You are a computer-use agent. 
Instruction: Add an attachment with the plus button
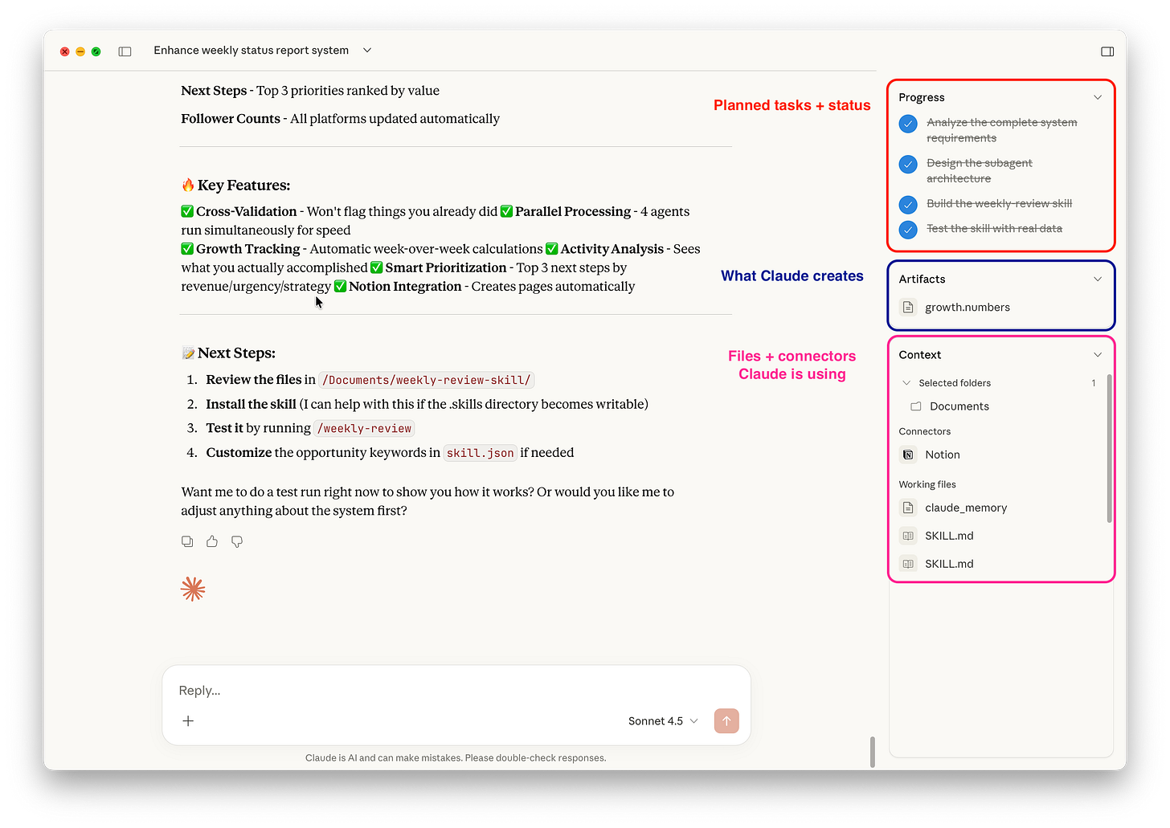[x=188, y=720]
